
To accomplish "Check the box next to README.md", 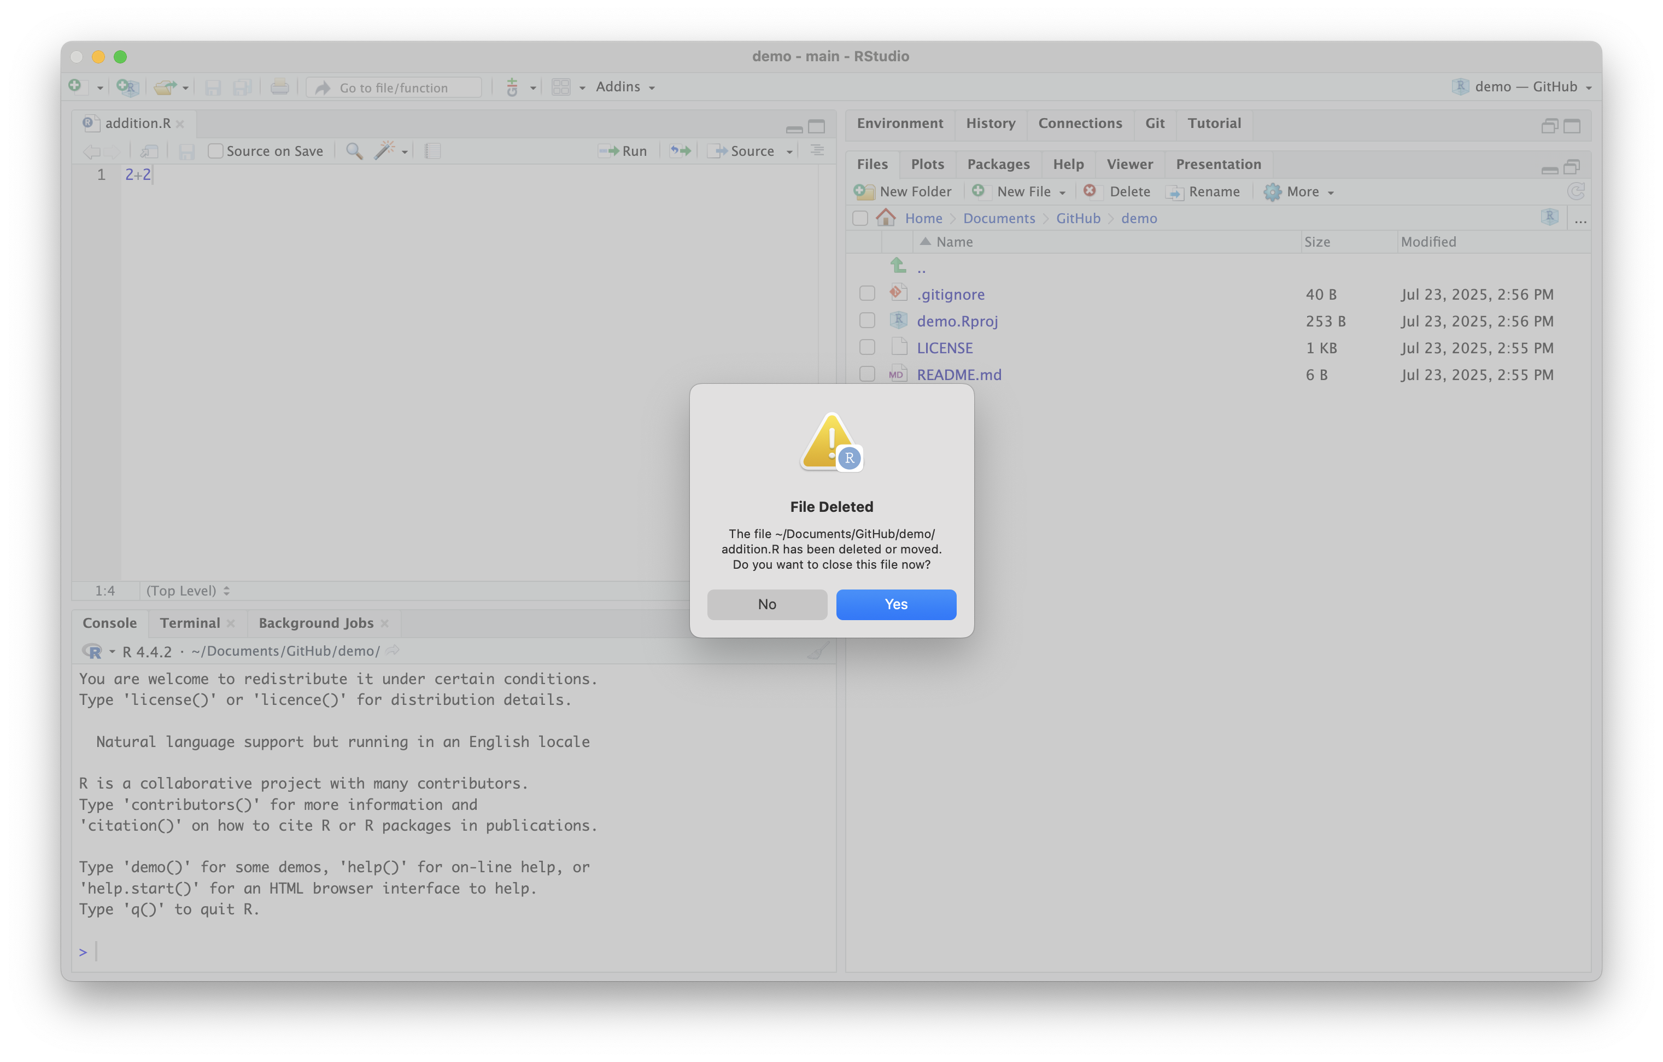I will pos(866,375).
